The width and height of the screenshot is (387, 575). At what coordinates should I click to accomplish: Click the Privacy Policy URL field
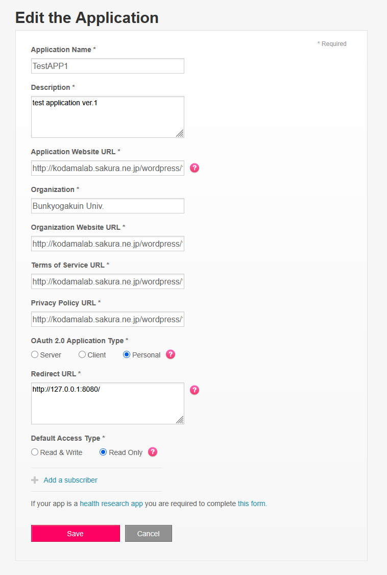click(x=107, y=319)
